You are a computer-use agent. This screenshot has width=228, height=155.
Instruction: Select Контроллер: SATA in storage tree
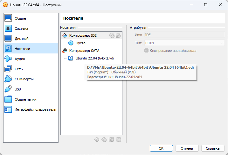84,51
